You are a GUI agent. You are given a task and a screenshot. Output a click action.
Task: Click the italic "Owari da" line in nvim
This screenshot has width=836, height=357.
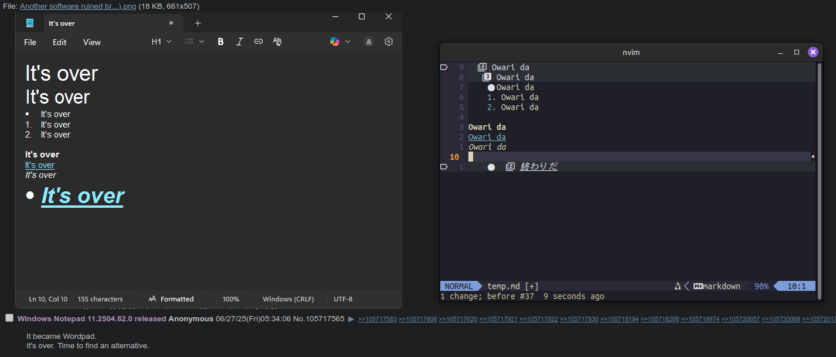(x=487, y=147)
